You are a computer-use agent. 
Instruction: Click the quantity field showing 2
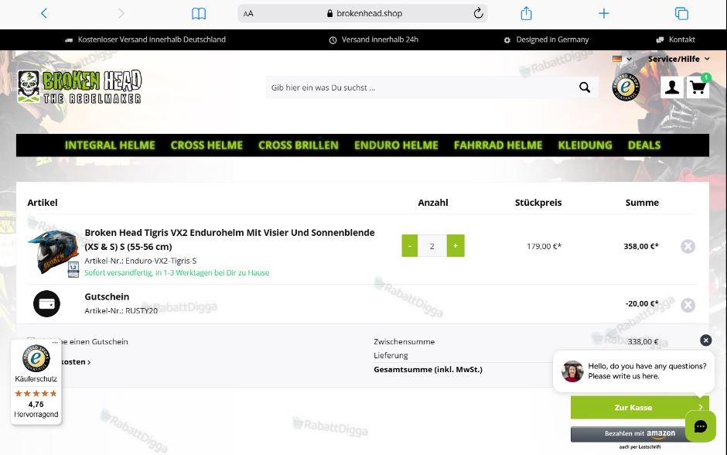coord(432,246)
